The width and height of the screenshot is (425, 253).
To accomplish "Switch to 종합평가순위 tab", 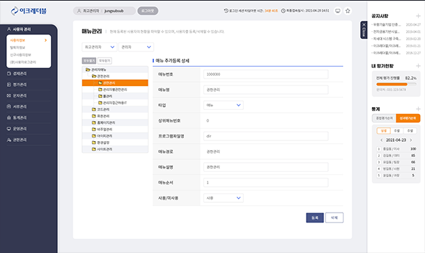I will point(384,118).
